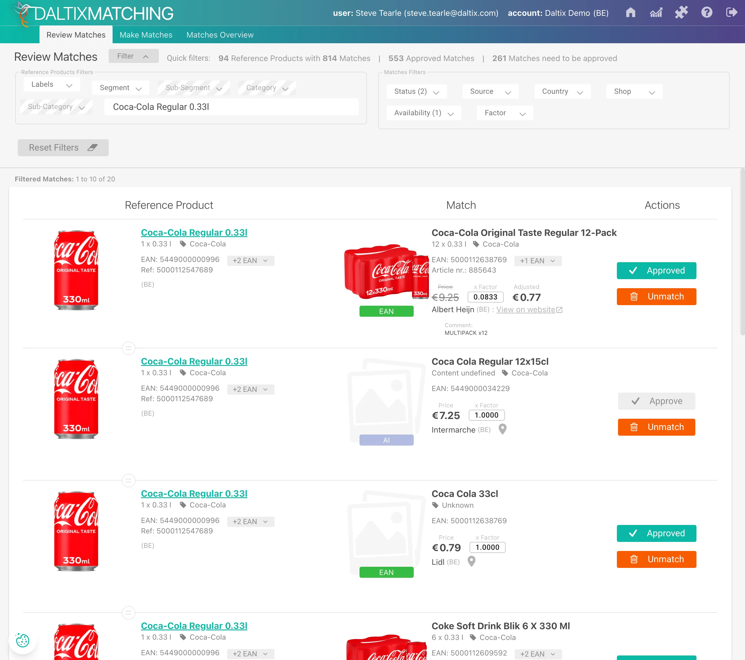Screen dimensions: 745x660
Task: Open second Coca-Cola Regular 0.33l reference link
Action: [194, 361]
